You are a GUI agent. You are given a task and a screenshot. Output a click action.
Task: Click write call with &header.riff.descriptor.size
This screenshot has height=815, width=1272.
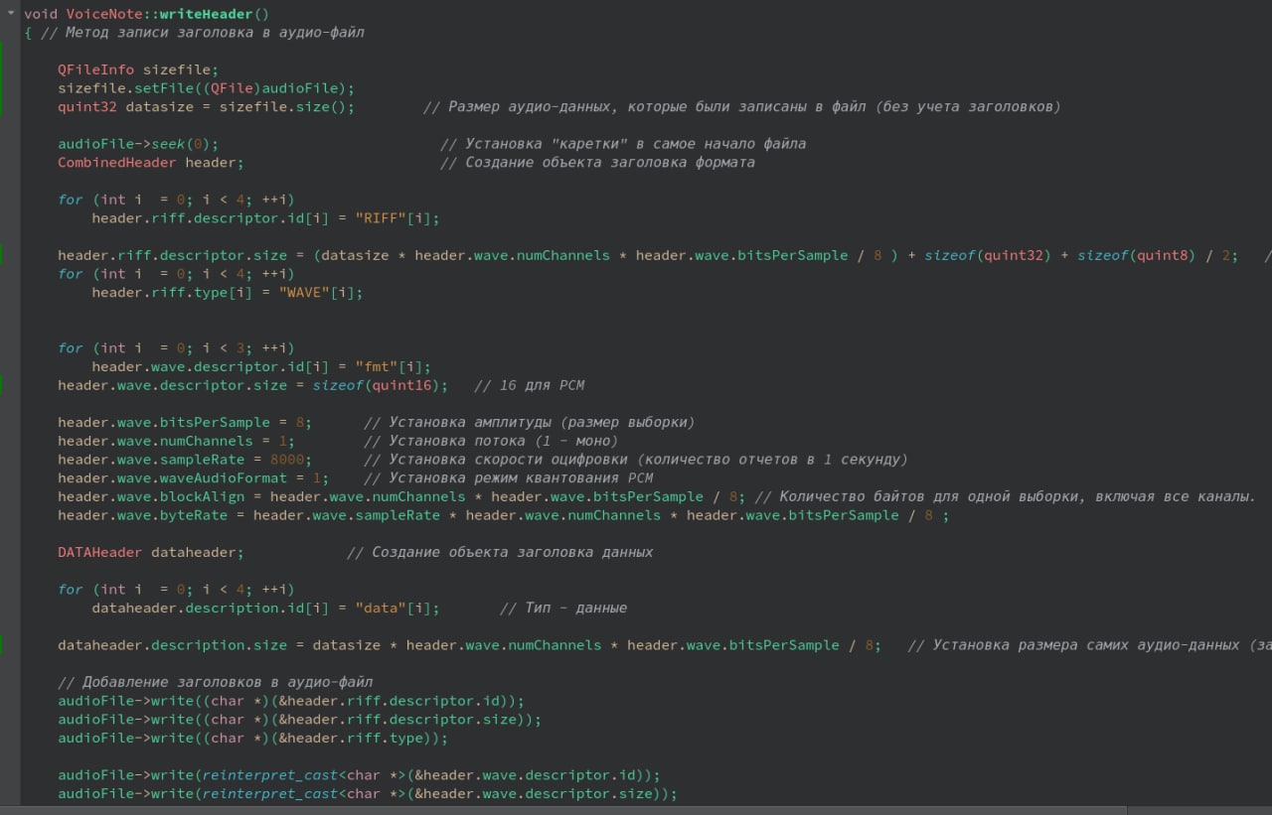pos(299,720)
